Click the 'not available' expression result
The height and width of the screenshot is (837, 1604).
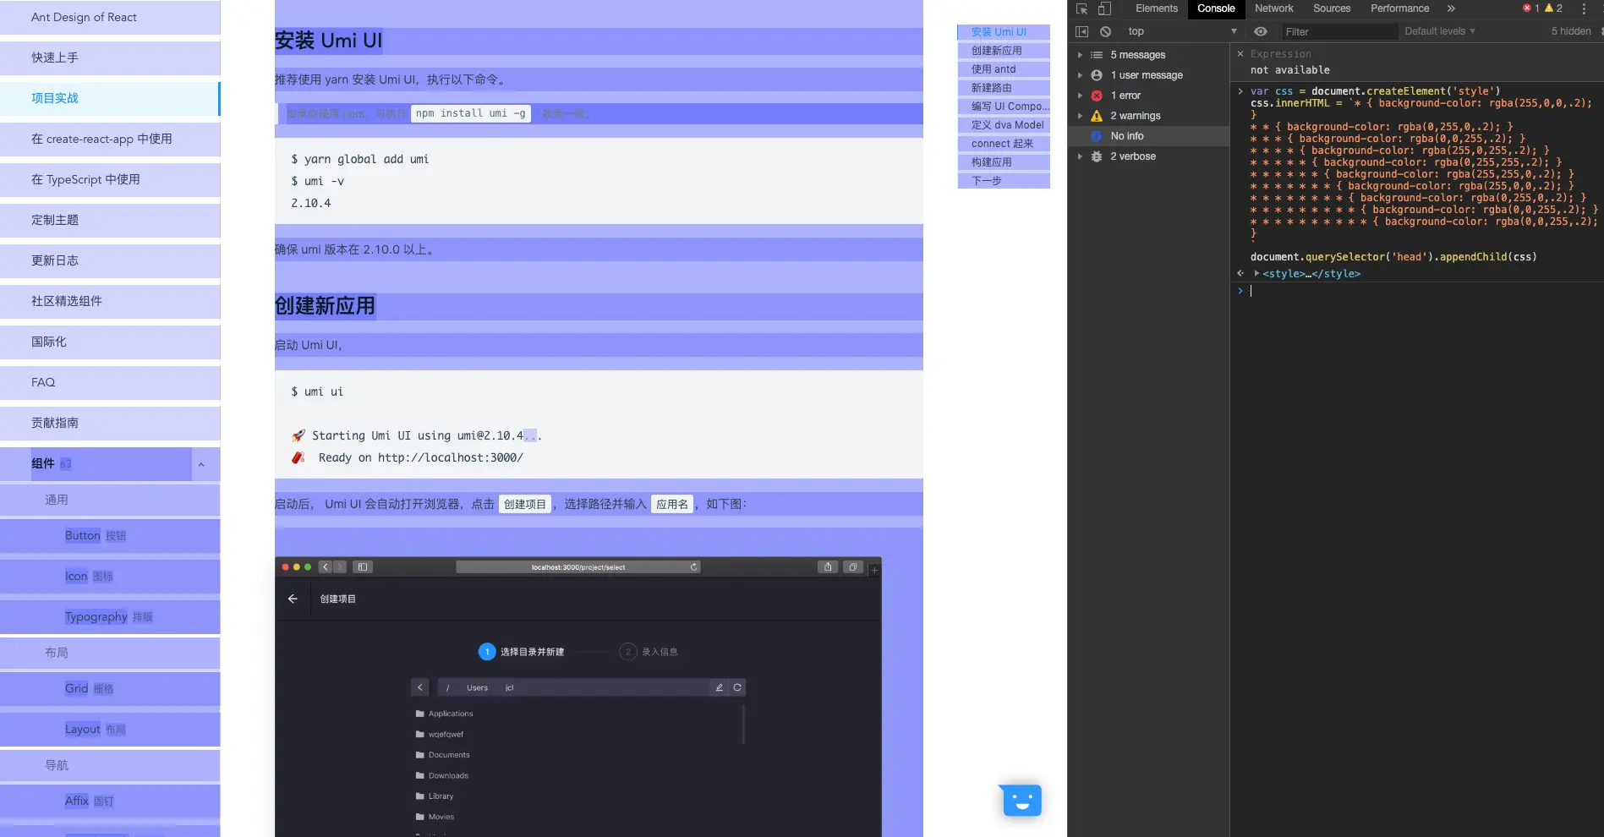click(1289, 70)
